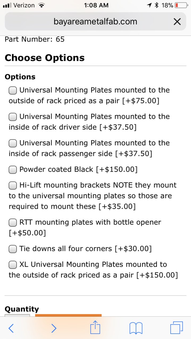The width and height of the screenshot is (191, 339).
Task: Tap the Safari forward arrow
Action: [54, 328]
